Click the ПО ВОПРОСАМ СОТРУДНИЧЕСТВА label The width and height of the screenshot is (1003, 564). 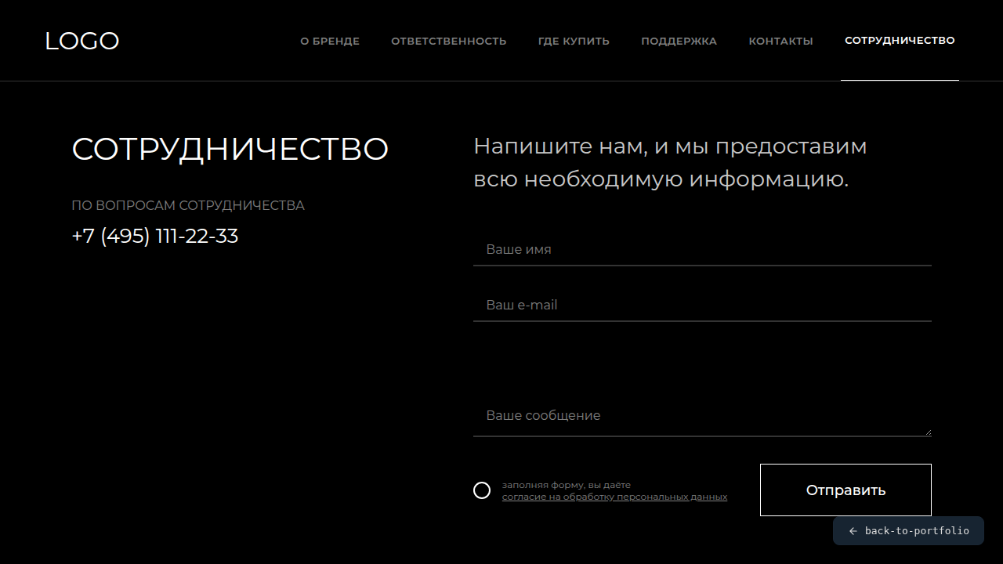click(188, 206)
